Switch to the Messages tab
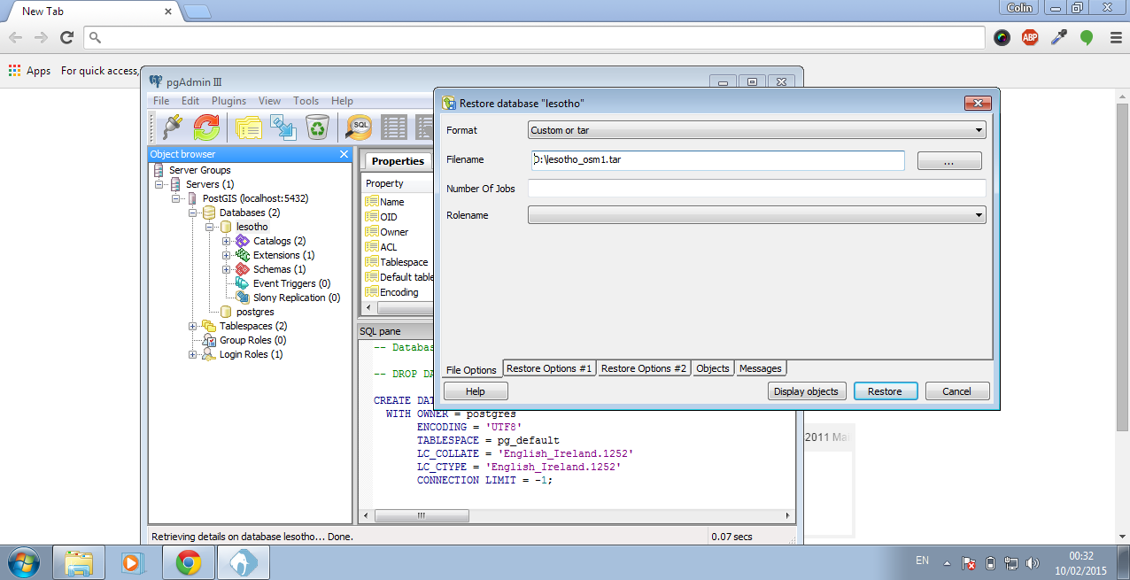 pyautogui.click(x=761, y=368)
